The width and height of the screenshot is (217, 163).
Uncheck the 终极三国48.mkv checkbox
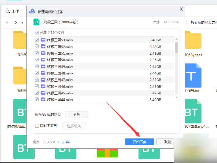coord(37,73)
